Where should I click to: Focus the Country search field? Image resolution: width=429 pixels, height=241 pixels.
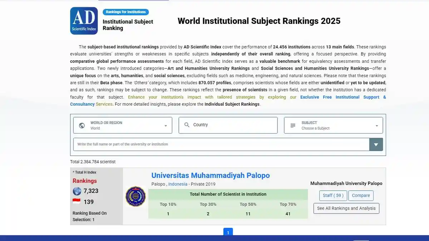(x=228, y=125)
